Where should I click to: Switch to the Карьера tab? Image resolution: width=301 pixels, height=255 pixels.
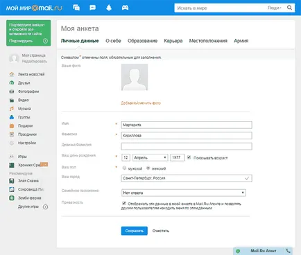(173, 41)
